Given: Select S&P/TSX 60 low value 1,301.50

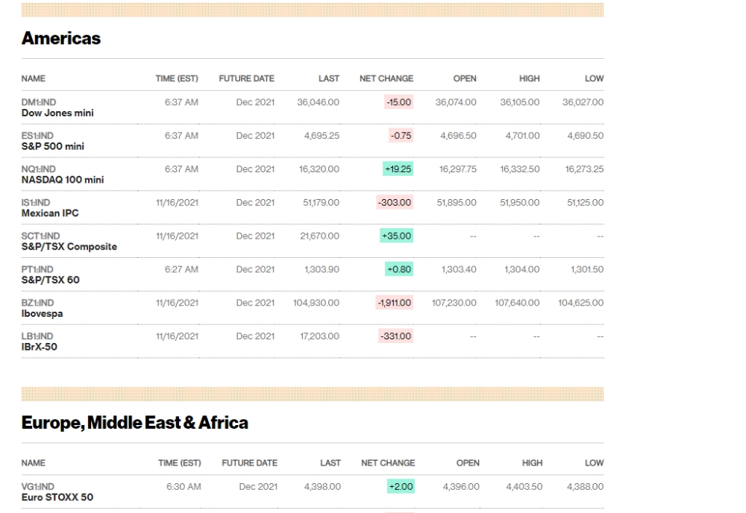Looking at the screenshot, I should pos(587,270).
